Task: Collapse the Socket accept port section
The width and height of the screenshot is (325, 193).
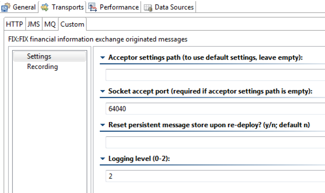Action: (x=103, y=91)
